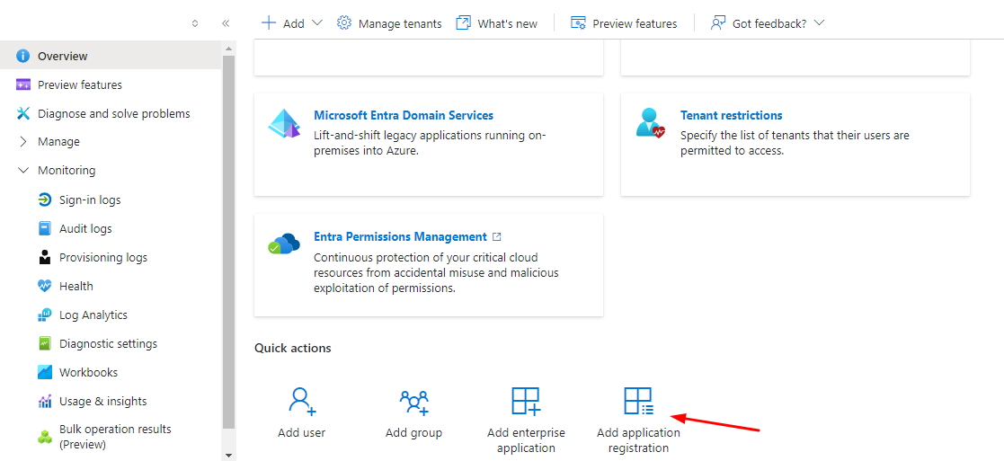Click the Log Analytics label
The image size is (1004, 461).
tap(93, 315)
